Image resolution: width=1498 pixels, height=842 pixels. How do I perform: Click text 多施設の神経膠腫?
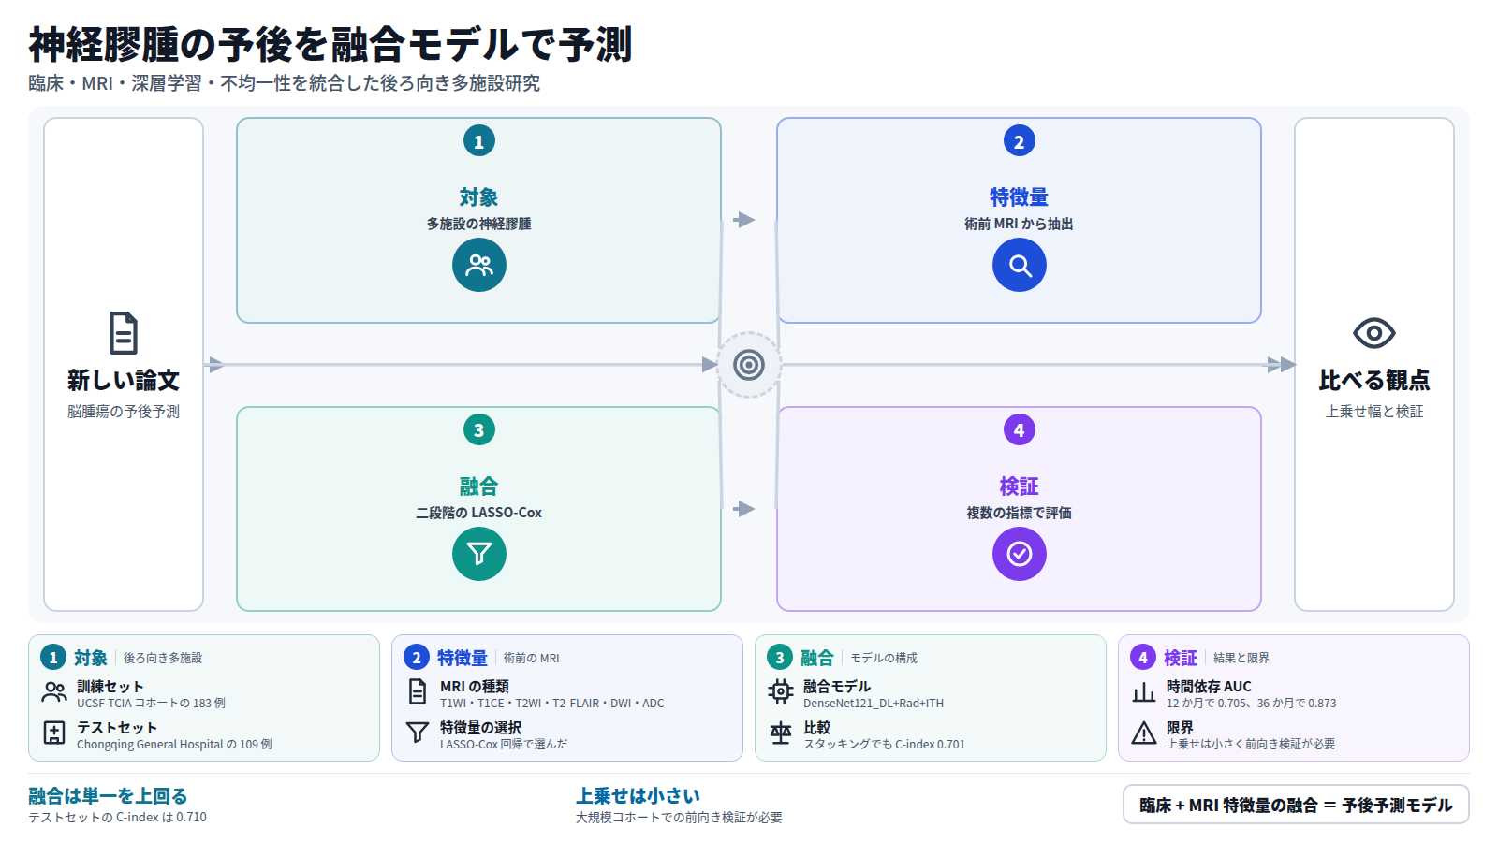[x=479, y=224]
